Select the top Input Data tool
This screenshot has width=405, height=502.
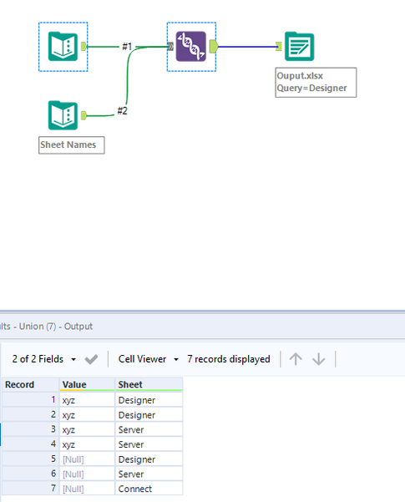tap(63, 47)
